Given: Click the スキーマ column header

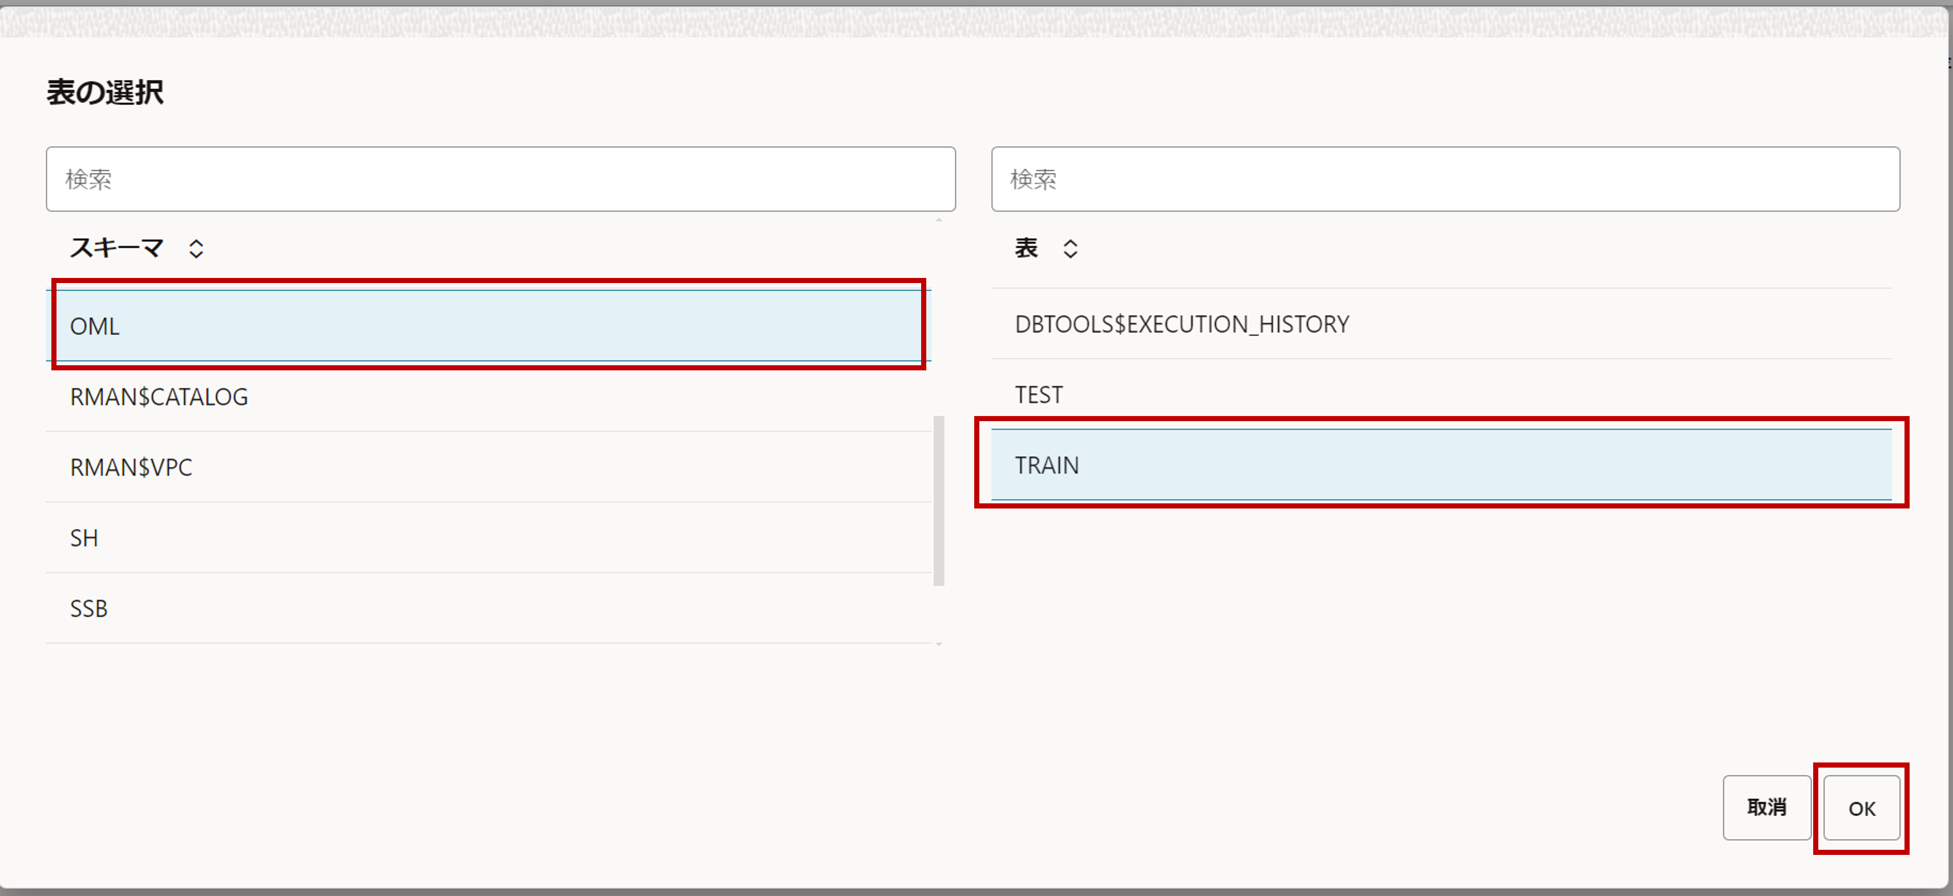Looking at the screenshot, I should tap(117, 248).
